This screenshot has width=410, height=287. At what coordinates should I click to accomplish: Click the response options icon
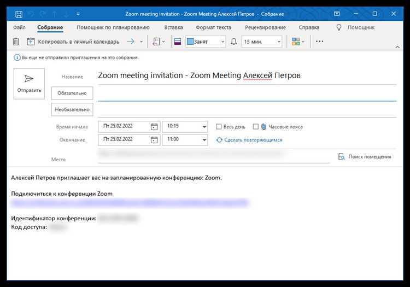156,42
